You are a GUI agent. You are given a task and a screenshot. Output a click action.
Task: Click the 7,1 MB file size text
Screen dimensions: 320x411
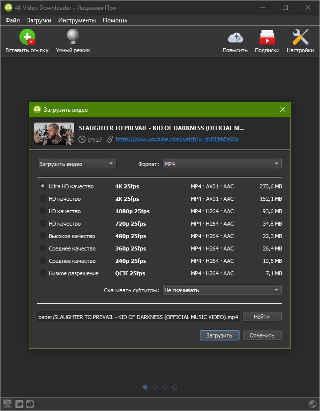274,273
